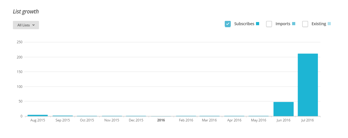Image resolution: width=348 pixels, height=138 pixels.
Task: Click the Feb 2016 axis label
Action: [x=185, y=120]
